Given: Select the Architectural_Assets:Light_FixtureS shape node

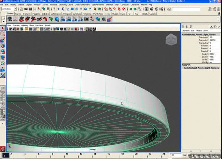Looking at the screenshot, I should pyautogui.click(x=201, y=68).
